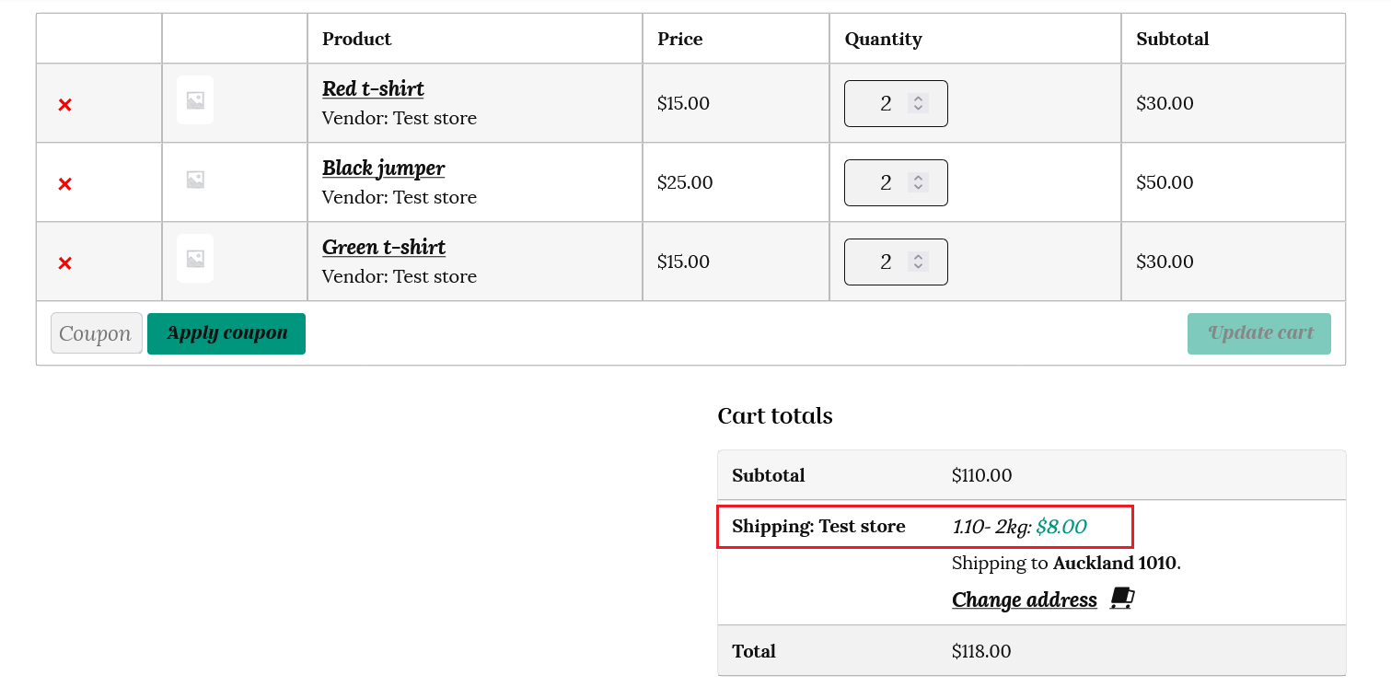Open the Green t-shirt product link
Image resolution: width=1391 pixels, height=687 pixels.
[383, 248]
